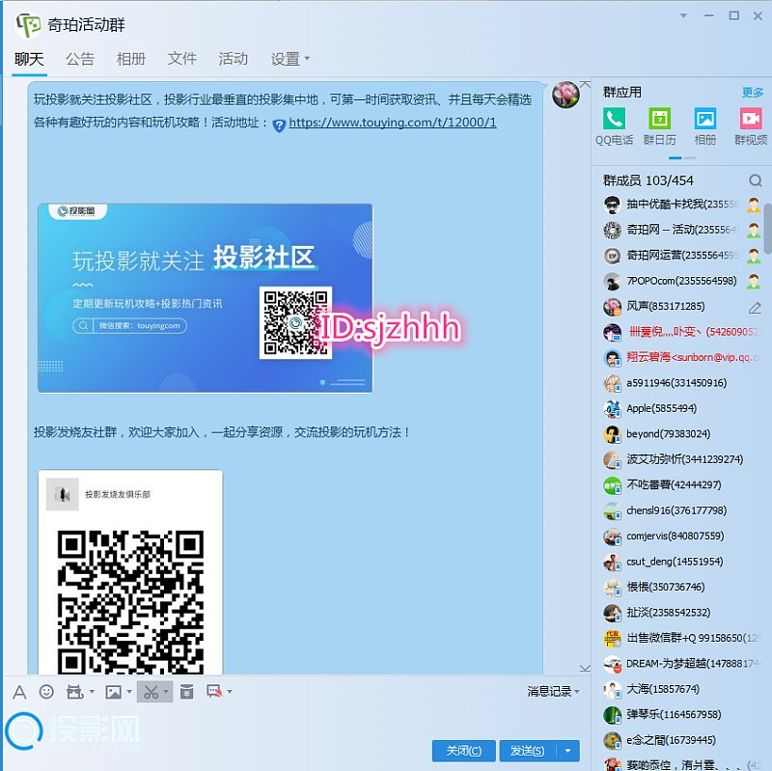
Task: Click the red packet (¥) icon
Action: click(x=186, y=692)
